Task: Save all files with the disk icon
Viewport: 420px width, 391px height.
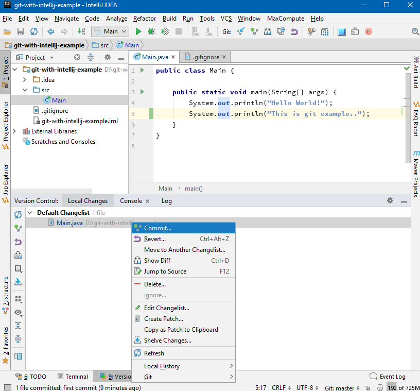Action: click(20, 31)
